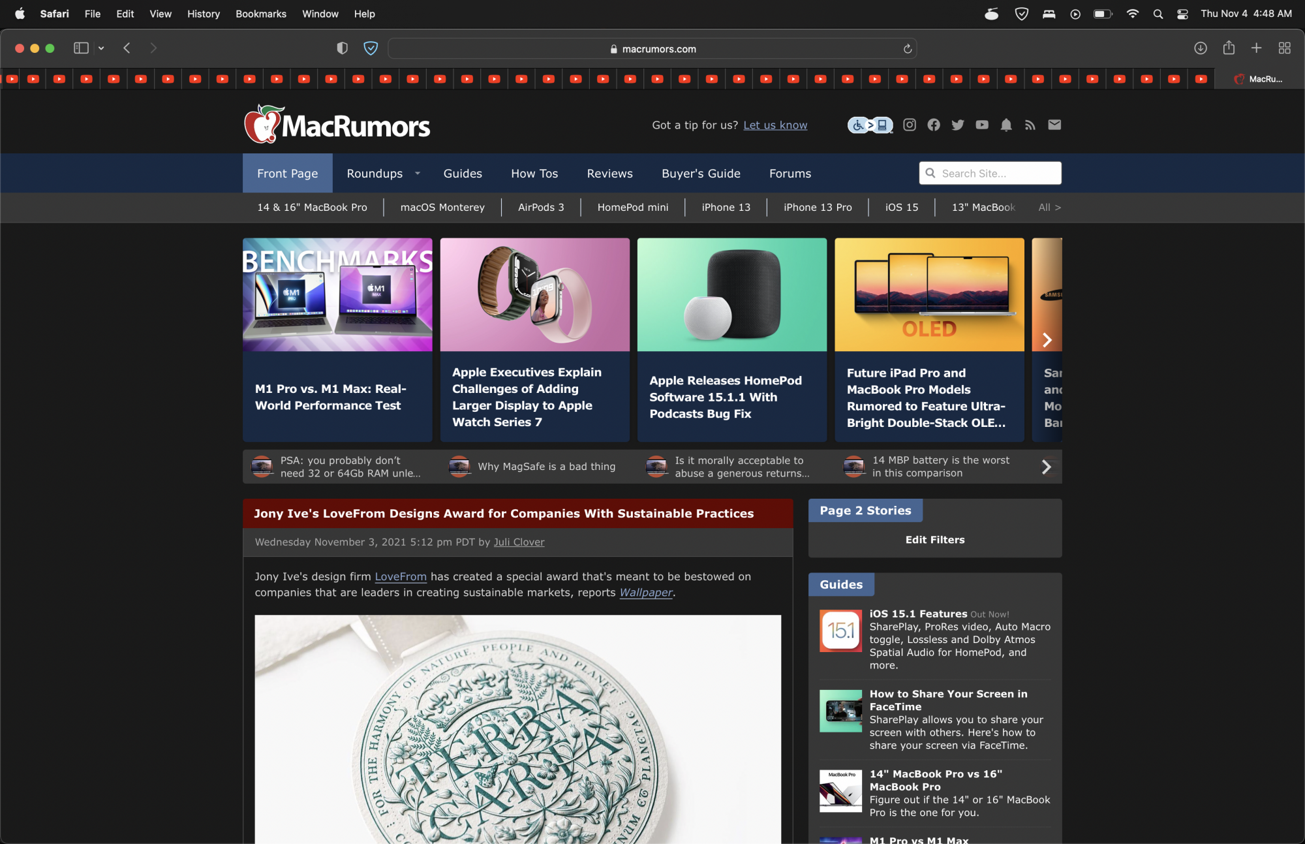Click the Safari sidebar toggle icon
Screen dimensions: 1305x844
pyautogui.click(x=81, y=48)
